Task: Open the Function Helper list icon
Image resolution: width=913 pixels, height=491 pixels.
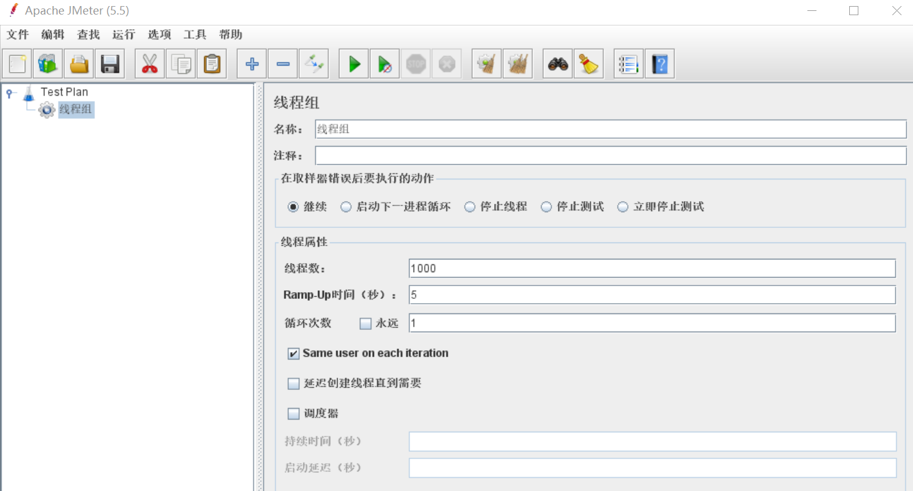Action: click(629, 64)
